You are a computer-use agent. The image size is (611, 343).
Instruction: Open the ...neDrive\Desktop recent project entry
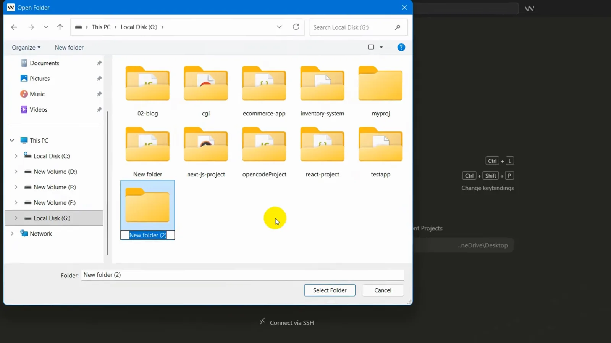tap(482, 245)
